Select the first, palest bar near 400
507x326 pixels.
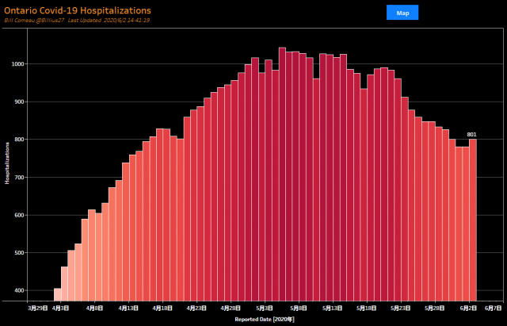(57, 294)
